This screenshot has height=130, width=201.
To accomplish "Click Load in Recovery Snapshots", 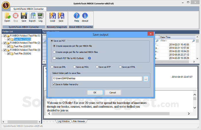I will (x=53, y=16).
